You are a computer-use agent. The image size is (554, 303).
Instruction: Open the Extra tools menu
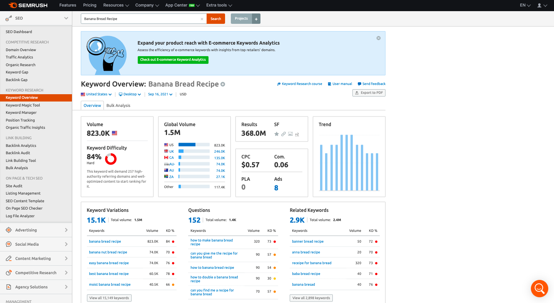(x=219, y=5)
